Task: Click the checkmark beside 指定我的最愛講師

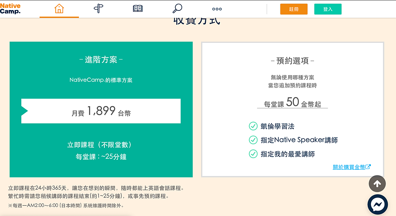Action: click(x=253, y=154)
